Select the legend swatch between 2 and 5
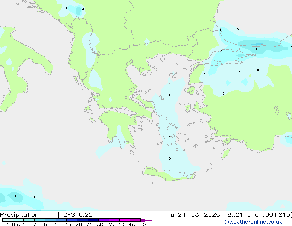Viewport: 292px width, 226px height. [x=40, y=220]
